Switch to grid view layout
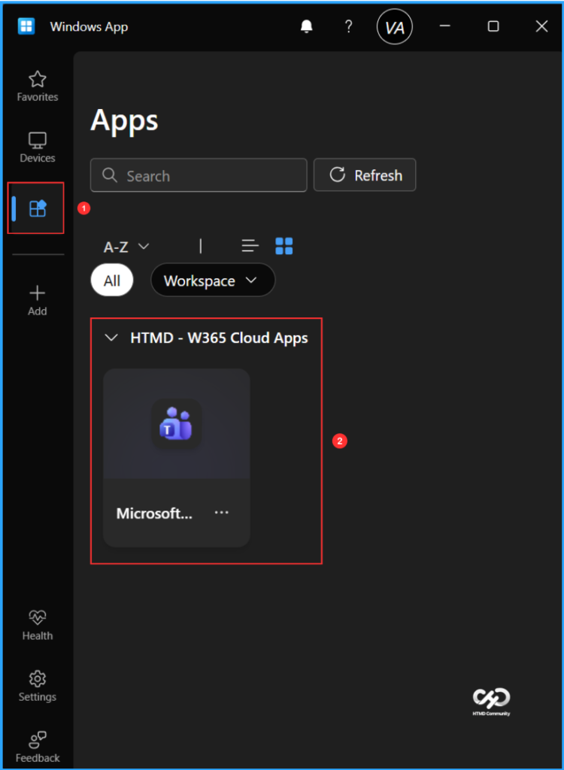This screenshot has height=770, width=564. click(284, 246)
